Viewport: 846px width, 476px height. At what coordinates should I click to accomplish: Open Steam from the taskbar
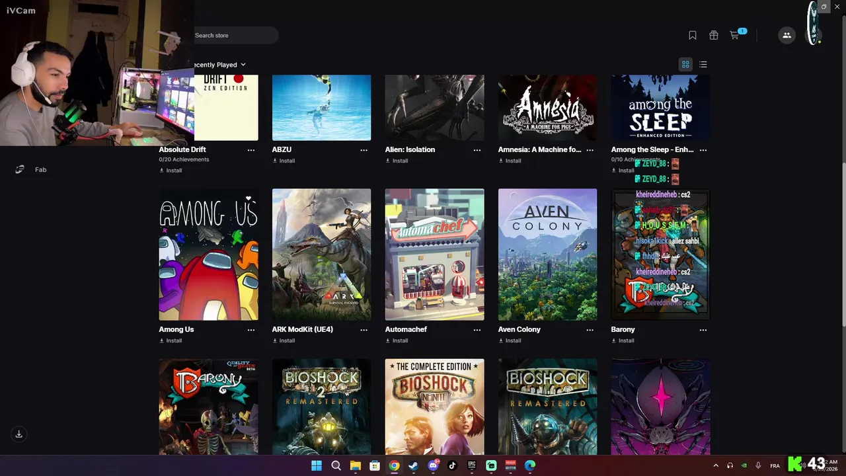[414, 465]
